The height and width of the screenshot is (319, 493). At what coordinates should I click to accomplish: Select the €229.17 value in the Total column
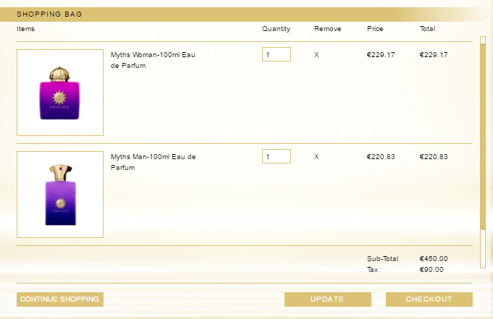click(434, 55)
